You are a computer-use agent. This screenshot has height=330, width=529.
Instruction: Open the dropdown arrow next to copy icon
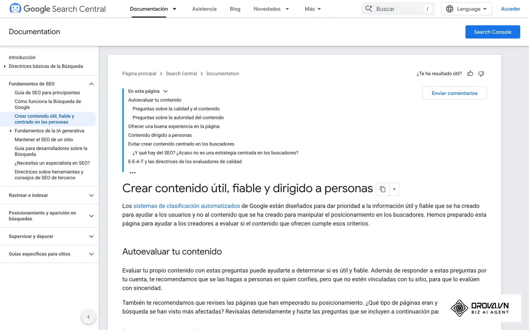(394, 189)
